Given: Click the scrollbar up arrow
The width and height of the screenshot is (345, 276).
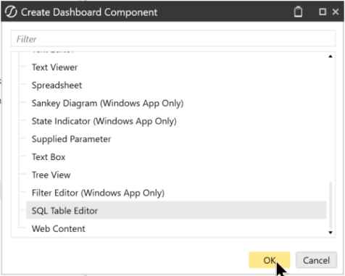Looking at the screenshot, I should coord(331,57).
